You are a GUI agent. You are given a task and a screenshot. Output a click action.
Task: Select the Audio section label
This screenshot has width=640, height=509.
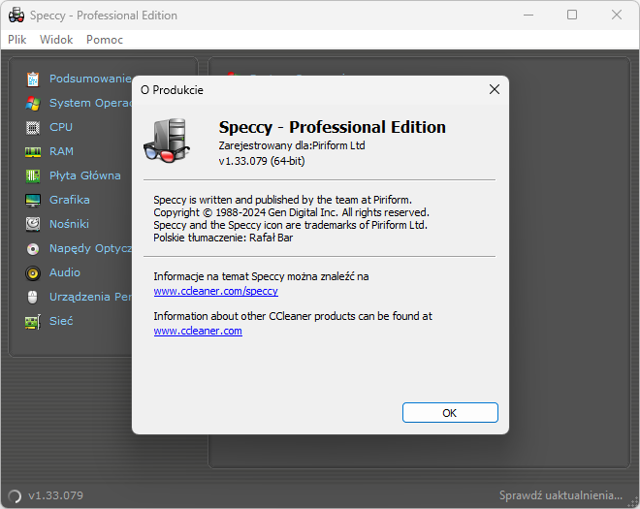(65, 272)
